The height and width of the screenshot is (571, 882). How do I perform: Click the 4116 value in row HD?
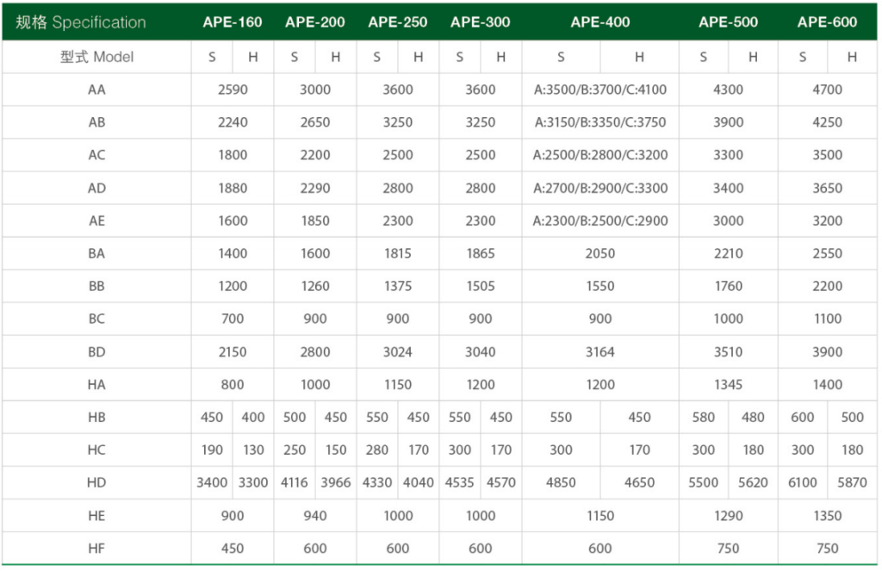[x=295, y=482]
